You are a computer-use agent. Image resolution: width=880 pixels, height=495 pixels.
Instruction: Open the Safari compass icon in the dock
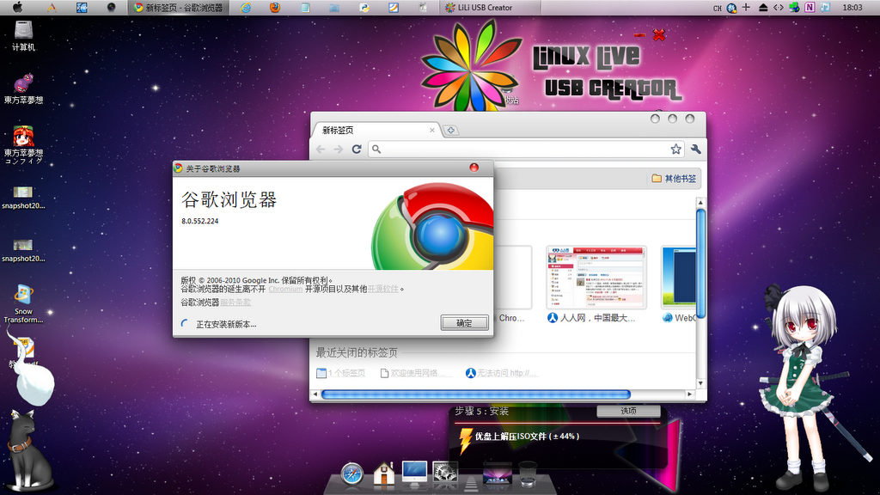[x=352, y=474]
